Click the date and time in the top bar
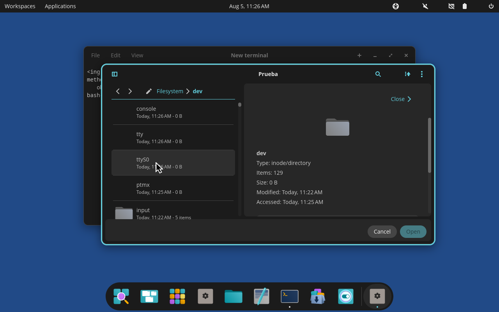The image size is (499, 312). tap(249, 6)
